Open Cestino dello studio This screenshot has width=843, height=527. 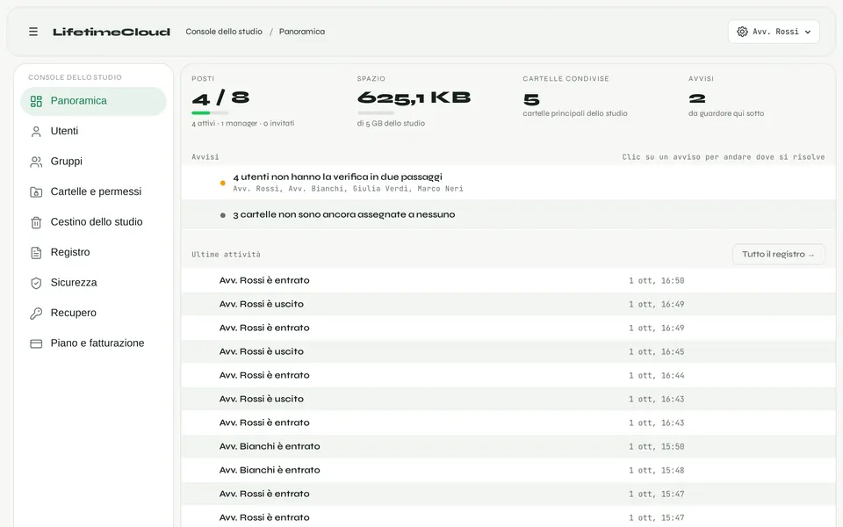pyautogui.click(x=94, y=222)
